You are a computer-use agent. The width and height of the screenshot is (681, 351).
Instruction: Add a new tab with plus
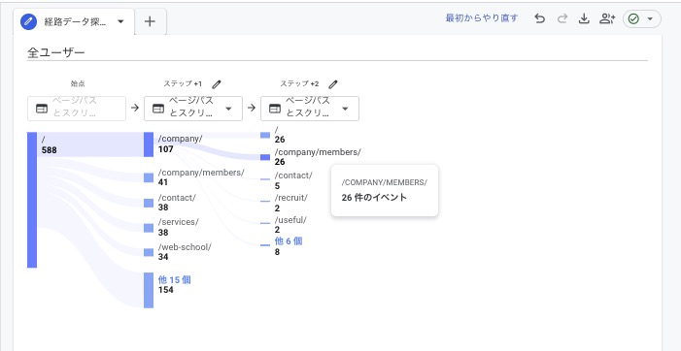coord(150,21)
